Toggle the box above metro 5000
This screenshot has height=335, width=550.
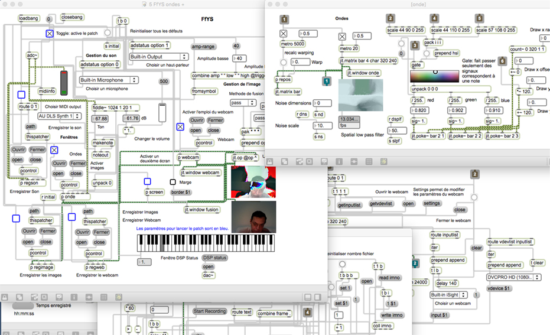[x=284, y=34]
